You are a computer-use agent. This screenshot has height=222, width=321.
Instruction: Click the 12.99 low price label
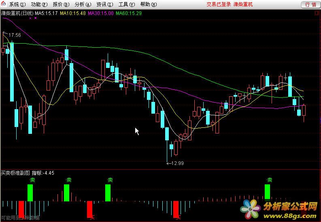pos(177,163)
